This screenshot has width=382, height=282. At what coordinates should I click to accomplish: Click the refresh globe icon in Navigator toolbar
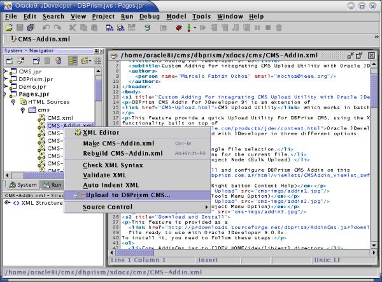pyautogui.click(x=58, y=61)
